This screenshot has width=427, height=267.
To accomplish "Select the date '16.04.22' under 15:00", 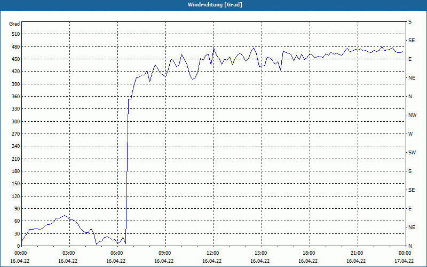I will click(x=260, y=261).
